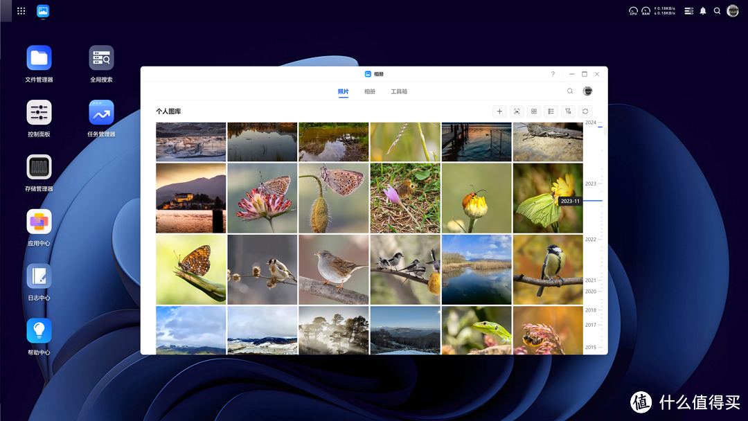
Task: Click the 相册 app icon in the top taskbar
Action: pyautogui.click(x=43, y=10)
